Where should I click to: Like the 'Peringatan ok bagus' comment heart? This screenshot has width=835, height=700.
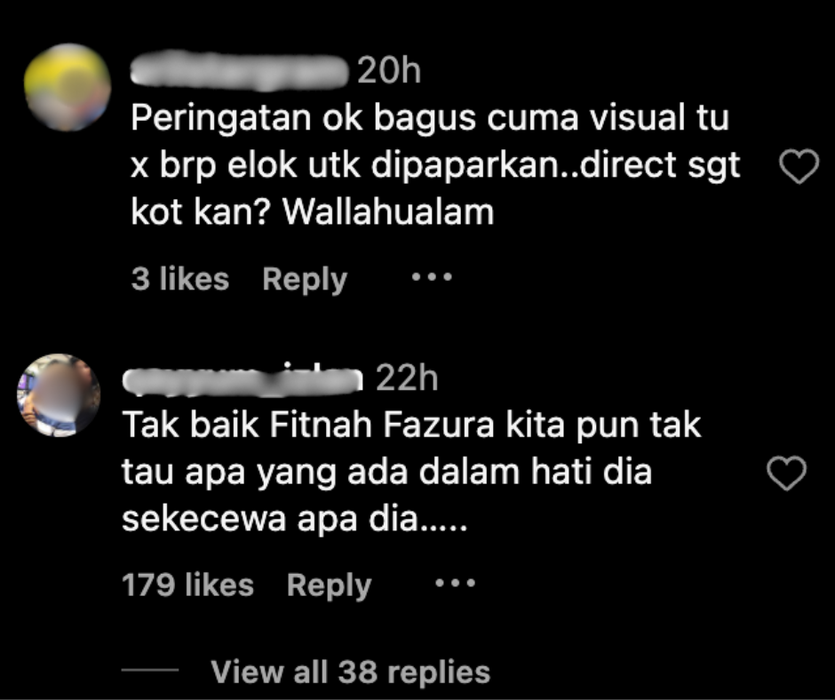point(799,166)
